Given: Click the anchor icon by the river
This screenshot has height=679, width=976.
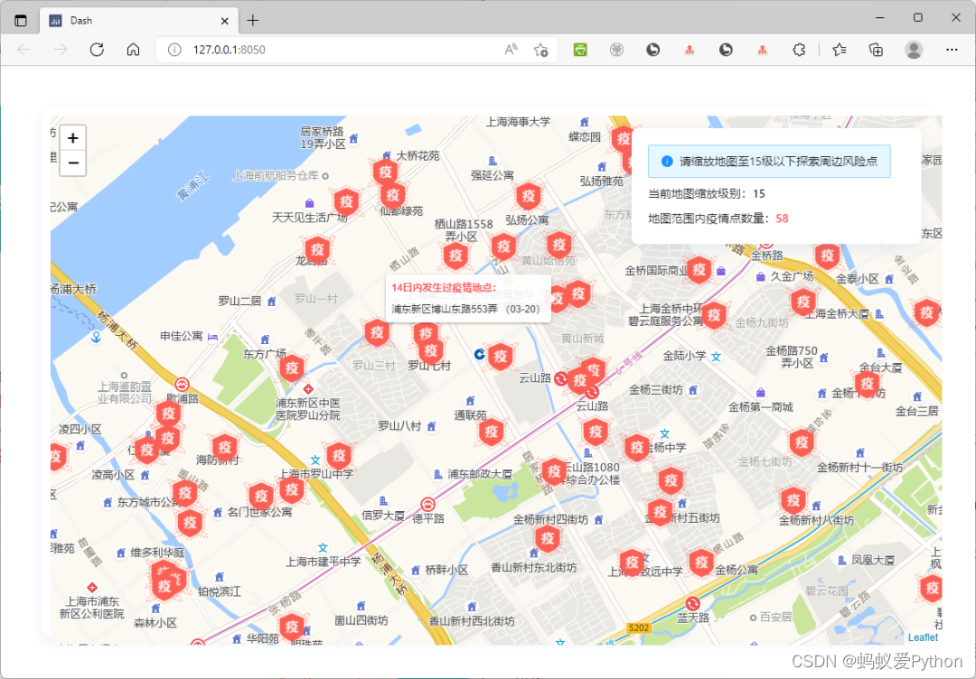Looking at the screenshot, I should coord(96,337).
